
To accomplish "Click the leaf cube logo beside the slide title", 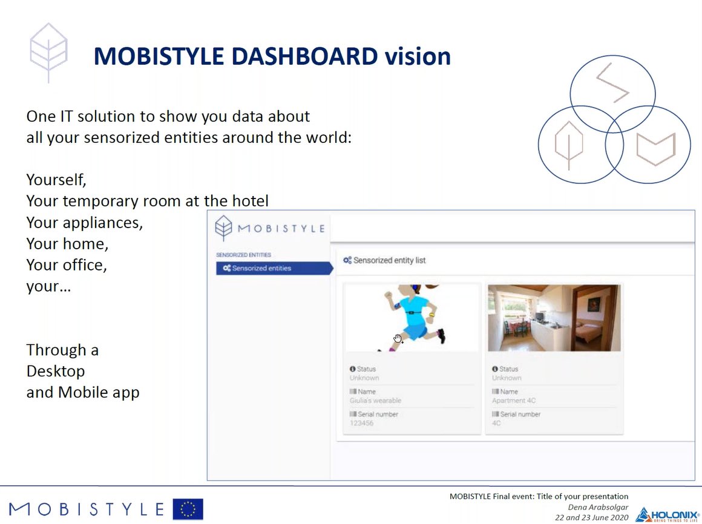I will coord(49,53).
